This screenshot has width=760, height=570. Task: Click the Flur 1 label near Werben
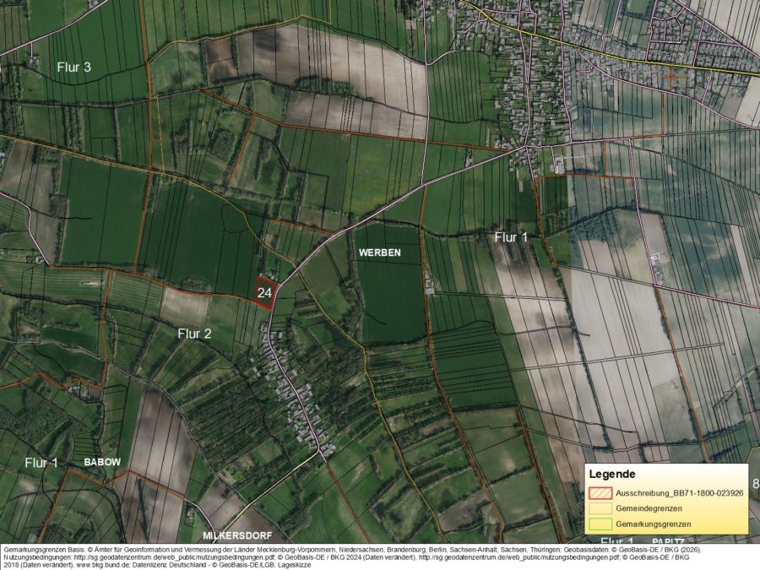click(x=513, y=236)
